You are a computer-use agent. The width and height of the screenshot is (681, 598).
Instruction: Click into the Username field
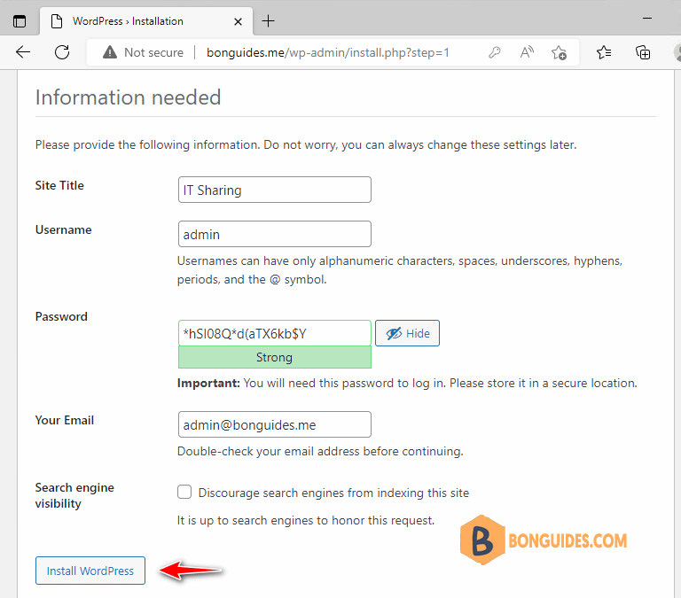point(274,234)
